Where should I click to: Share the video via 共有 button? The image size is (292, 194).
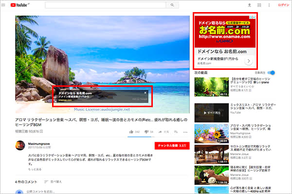[164, 132]
